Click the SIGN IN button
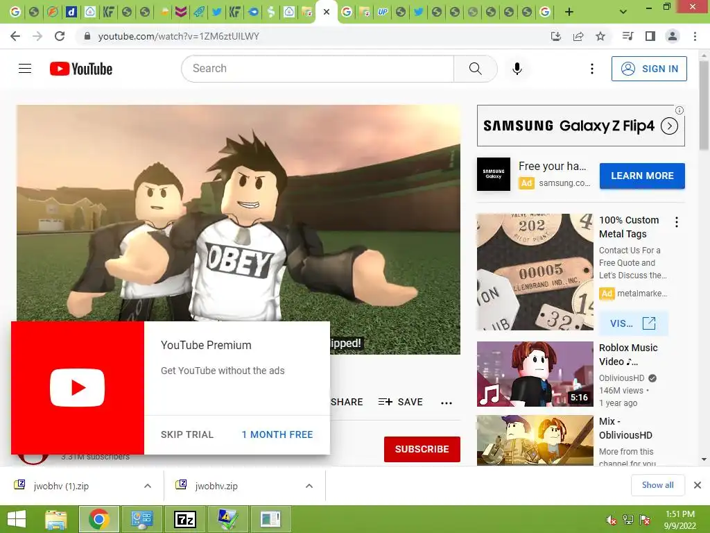The image size is (710, 533). [649, 69]
